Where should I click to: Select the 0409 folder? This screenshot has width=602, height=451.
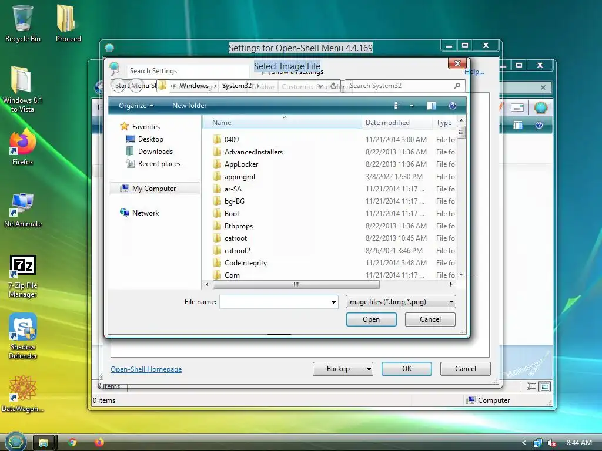232,140
